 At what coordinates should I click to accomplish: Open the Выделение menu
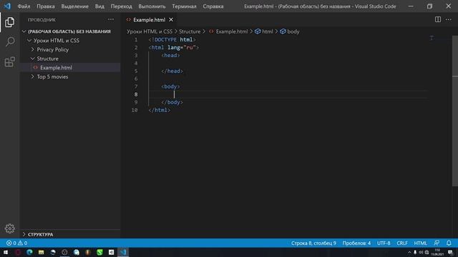(x=74, y=6)
